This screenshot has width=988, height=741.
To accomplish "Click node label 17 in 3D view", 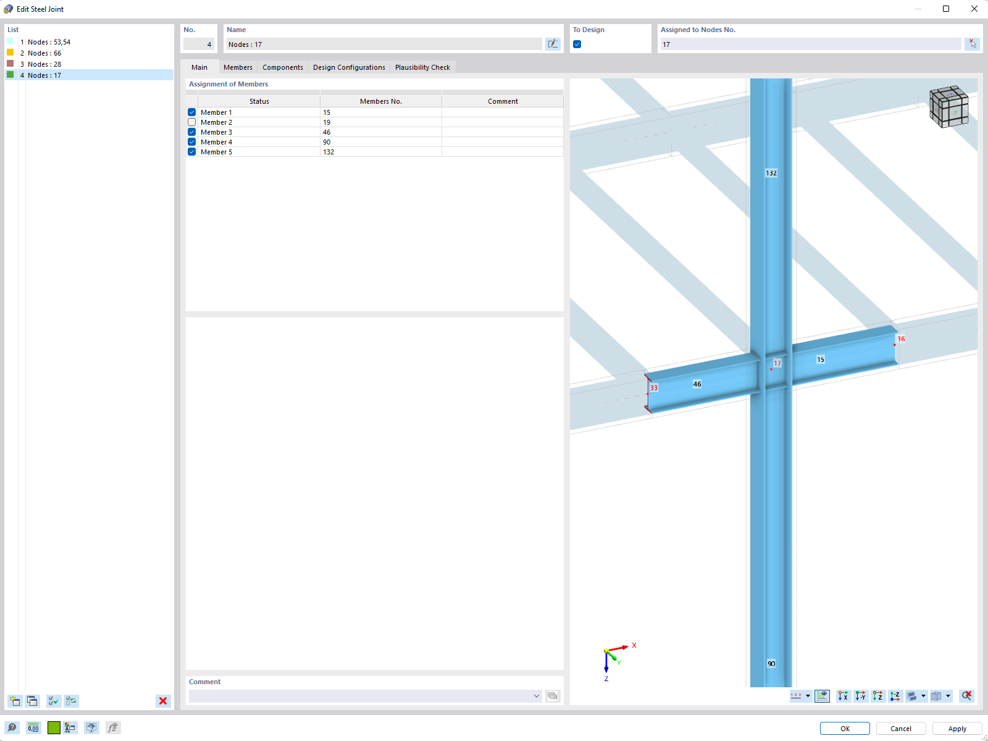I will pyautogui.click(x=777, y=363).
